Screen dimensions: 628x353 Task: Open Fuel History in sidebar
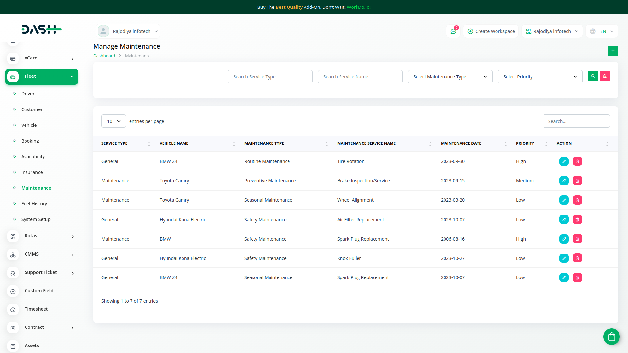click(x=34, y=204)
